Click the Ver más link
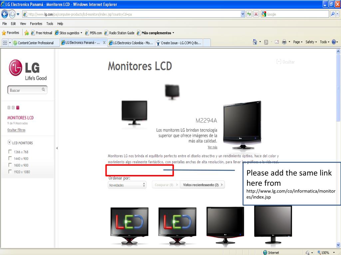341x255 pixels. (212, 147)
